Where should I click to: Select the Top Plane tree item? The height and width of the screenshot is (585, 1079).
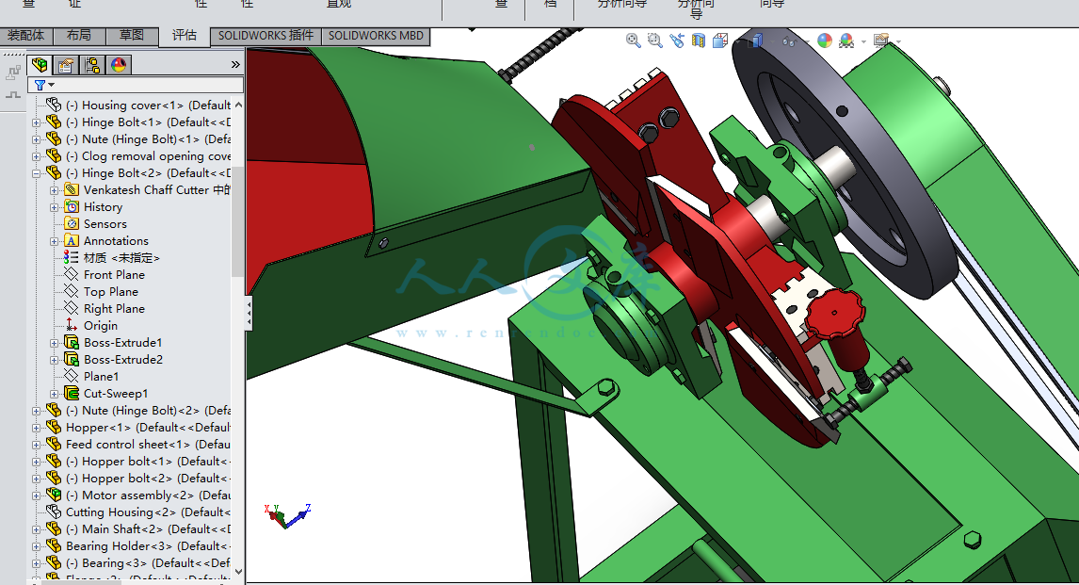tap(111, 292)
